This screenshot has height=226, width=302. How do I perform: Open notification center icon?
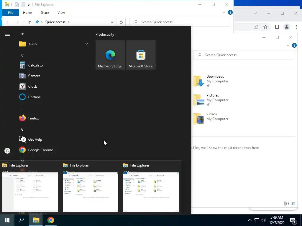(x=293, y=220)
